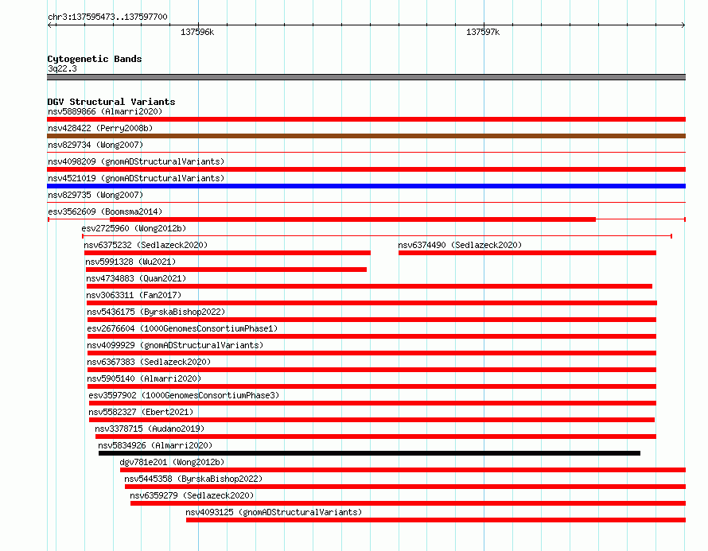Select nsv5445358 (ByrskaBishop2022) label
The height and width of the screenshot is (551, 708).
(x=193, y=479)
